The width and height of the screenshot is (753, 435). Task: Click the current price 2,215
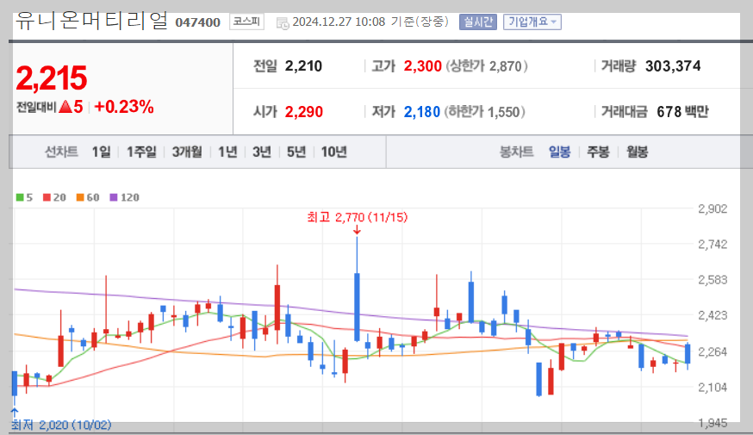pos(52,78)
